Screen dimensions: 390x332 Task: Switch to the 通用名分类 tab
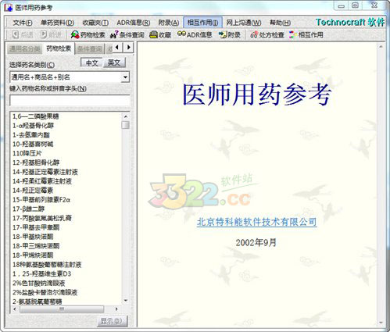coord(25,49)
